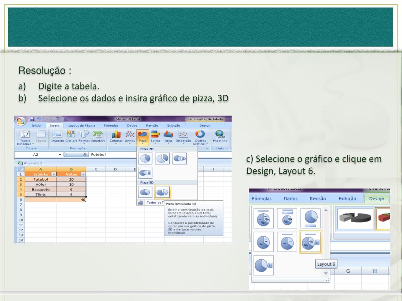The image size is (402, 301).
Task: Select the cell containing Vôlei
Action: pos(41,185)
